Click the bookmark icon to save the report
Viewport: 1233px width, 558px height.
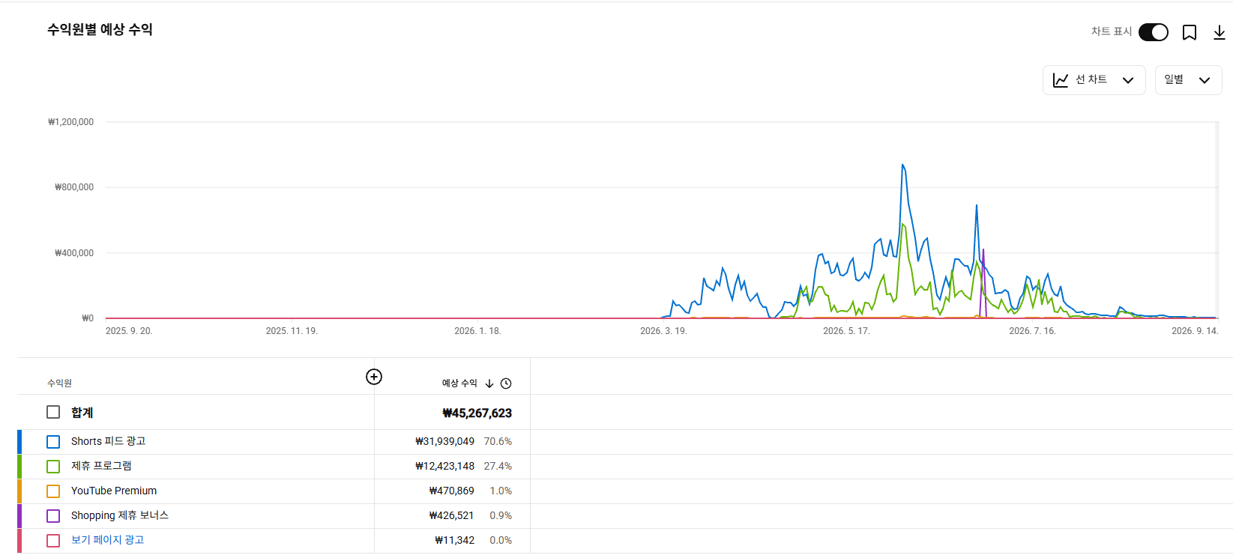coord(1190,32)
